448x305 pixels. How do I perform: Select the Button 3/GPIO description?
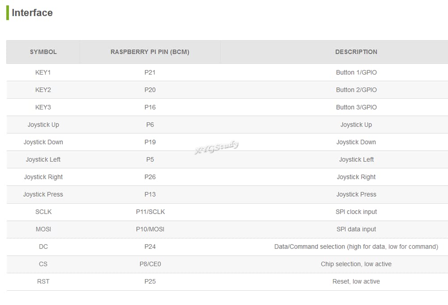click(x=356, y=107)
